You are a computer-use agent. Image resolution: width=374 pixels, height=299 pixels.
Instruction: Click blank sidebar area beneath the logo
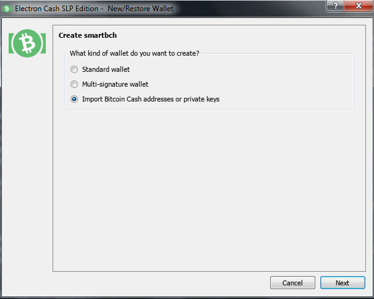point(27,165)
